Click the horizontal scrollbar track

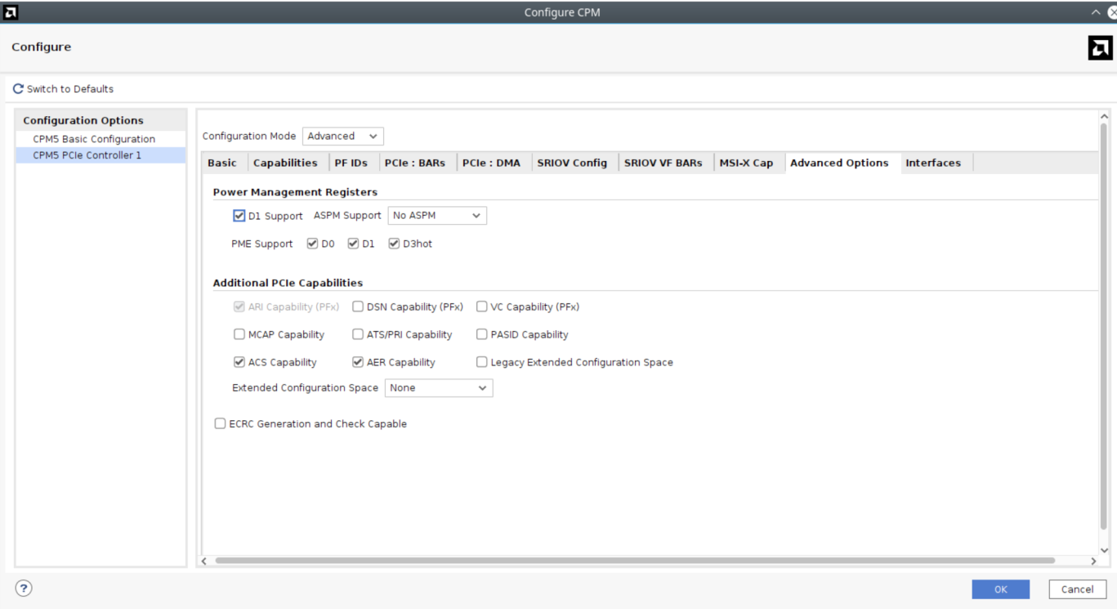click(x=634, y=561)
